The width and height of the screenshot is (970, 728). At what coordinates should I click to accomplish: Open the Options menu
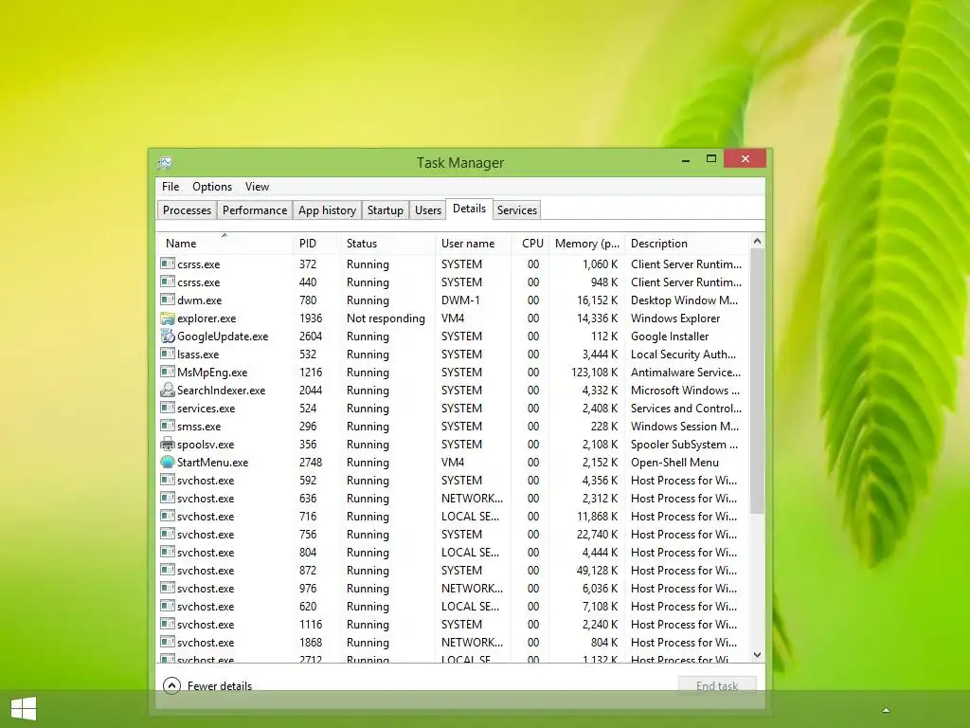(x=212, y=187)
